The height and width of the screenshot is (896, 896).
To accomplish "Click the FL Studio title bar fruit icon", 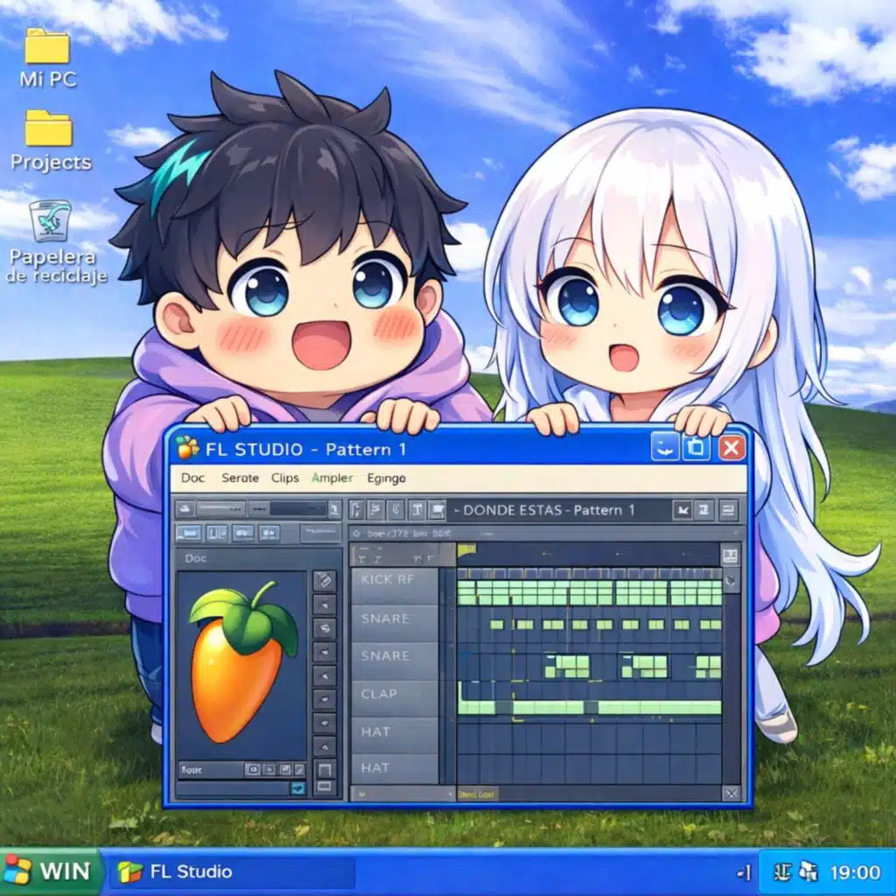I will [187, 450].
